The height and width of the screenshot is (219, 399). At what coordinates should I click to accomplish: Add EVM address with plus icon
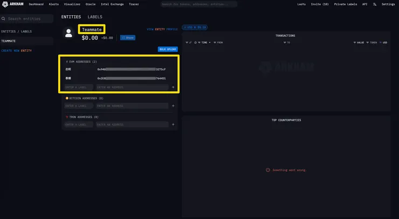coord(173,87)
